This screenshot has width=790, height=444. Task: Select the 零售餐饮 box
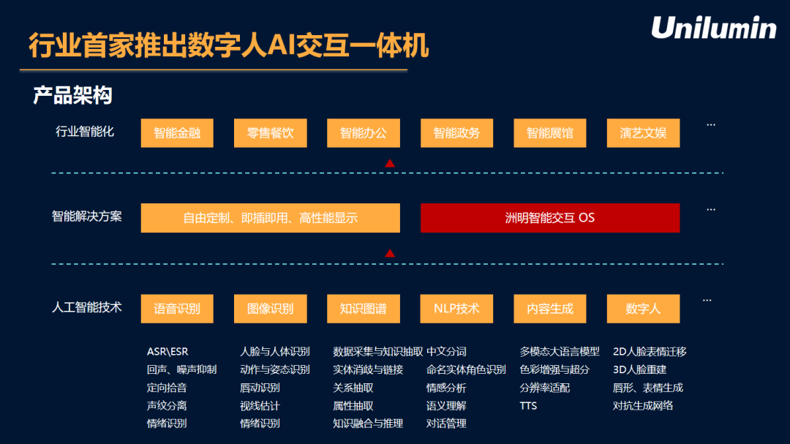coord(270,133)
